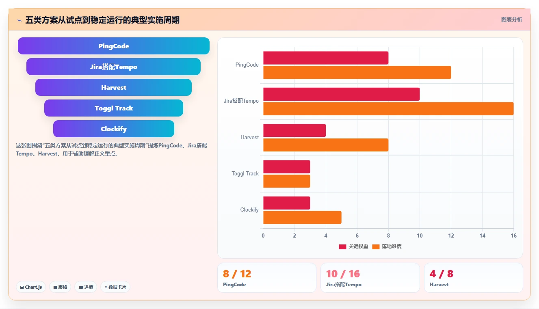
Task: Select the Harvest funnel bar
Action: [113, 87]
